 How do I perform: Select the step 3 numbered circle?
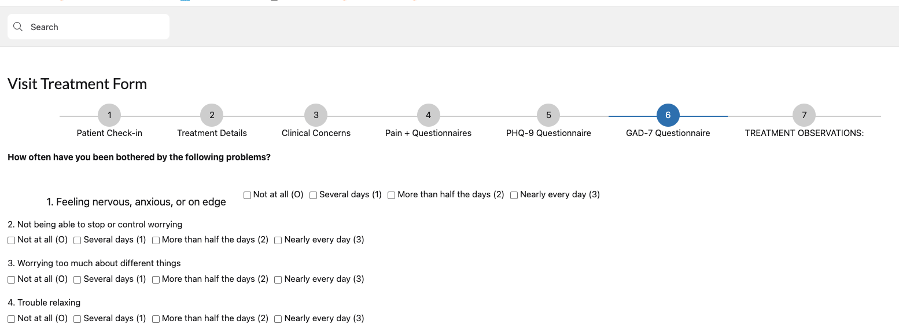click(316, 115)
